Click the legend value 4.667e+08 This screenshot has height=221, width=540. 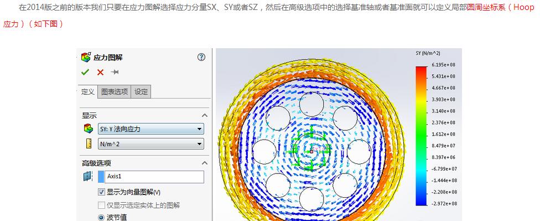pos(443,88)
